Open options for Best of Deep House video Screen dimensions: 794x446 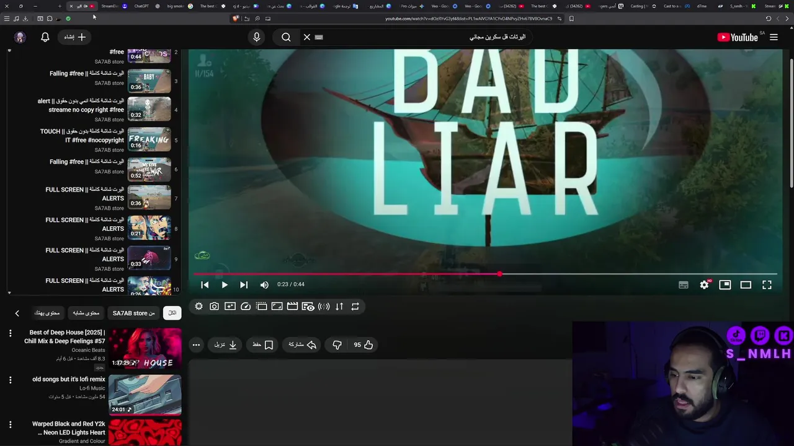tap(10, 334)
